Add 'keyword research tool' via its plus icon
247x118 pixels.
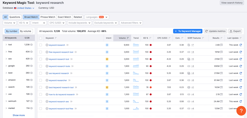pos(47,59)
